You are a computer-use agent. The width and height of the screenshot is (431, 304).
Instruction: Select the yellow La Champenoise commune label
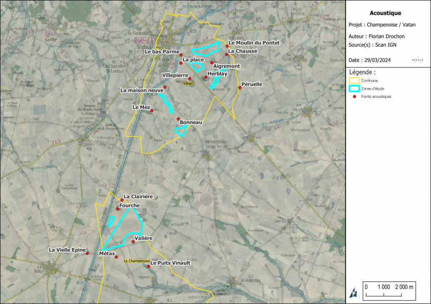coord(137,261)
